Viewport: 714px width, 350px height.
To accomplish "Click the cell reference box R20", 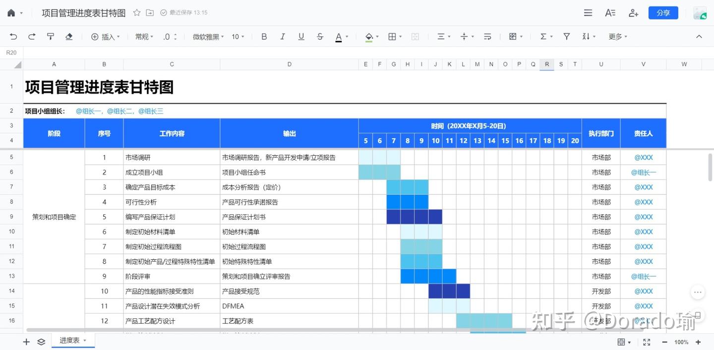I will point(11,53).
